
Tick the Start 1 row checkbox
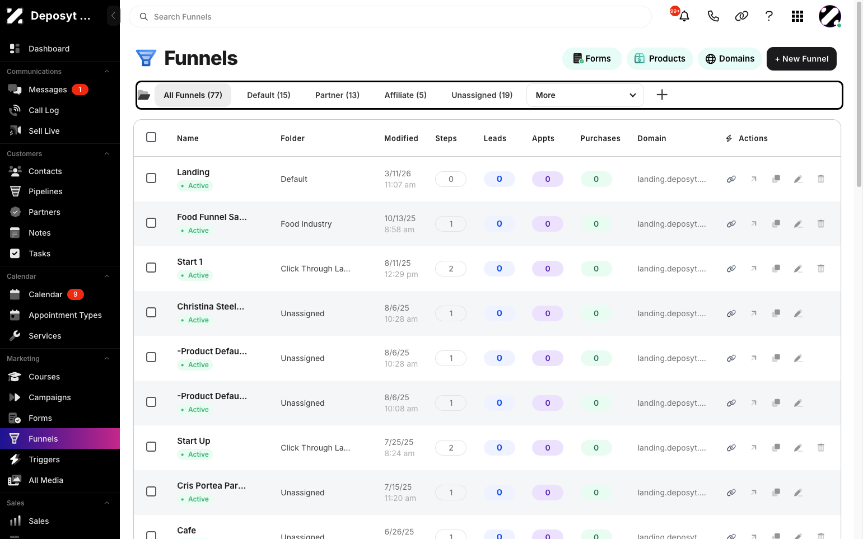point(151,268)
